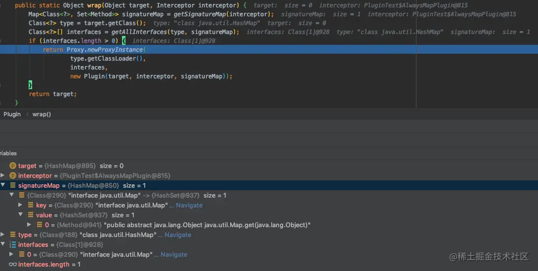The image size is (538, 271).
Task: Click the parameter icon beside target variable
Action: (13, 166)
